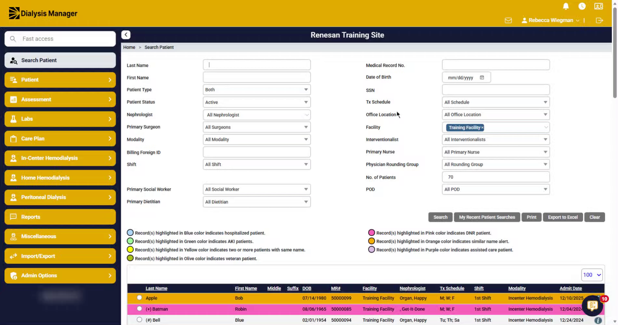Sort the table by DOB column
The height and width of the screenshot is (325, 618).
(x=307, y=288)
